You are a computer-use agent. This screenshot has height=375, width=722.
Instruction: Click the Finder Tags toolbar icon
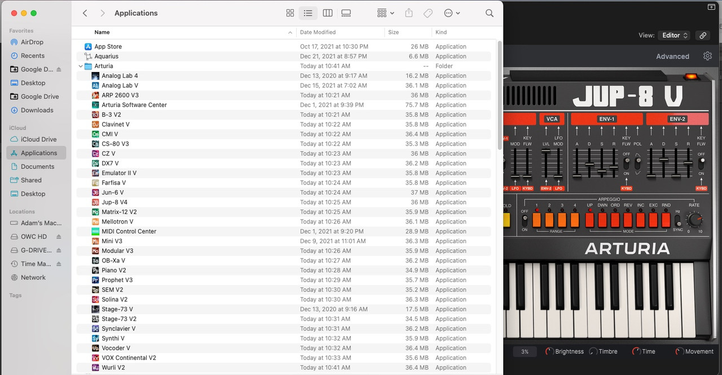tap(428, 13)
